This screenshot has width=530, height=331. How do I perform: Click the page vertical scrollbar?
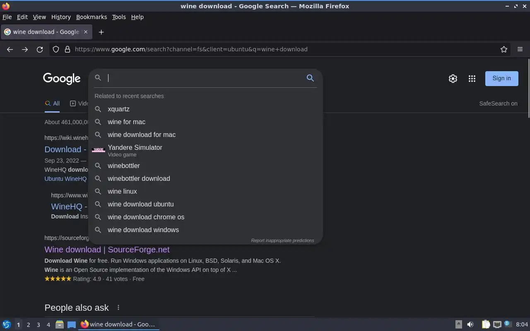pos(528,88)
